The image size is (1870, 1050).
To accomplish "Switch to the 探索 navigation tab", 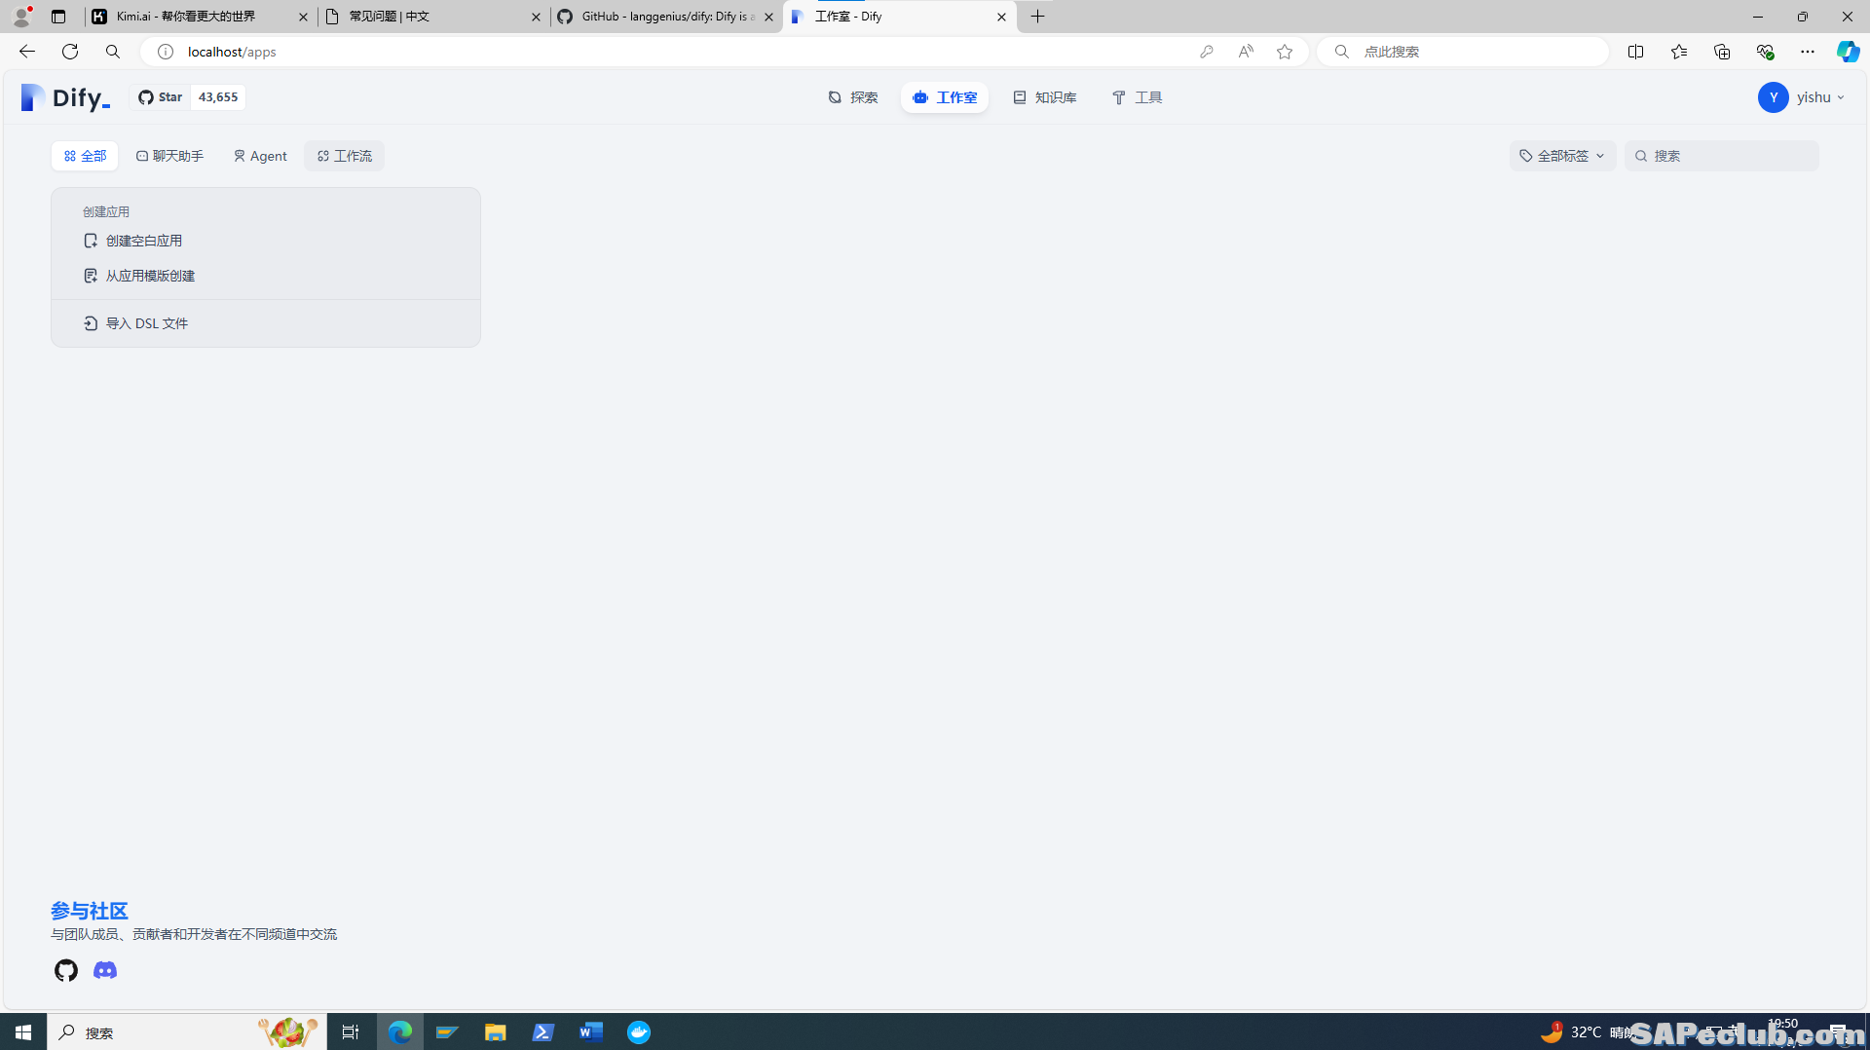I will point(853,97).
